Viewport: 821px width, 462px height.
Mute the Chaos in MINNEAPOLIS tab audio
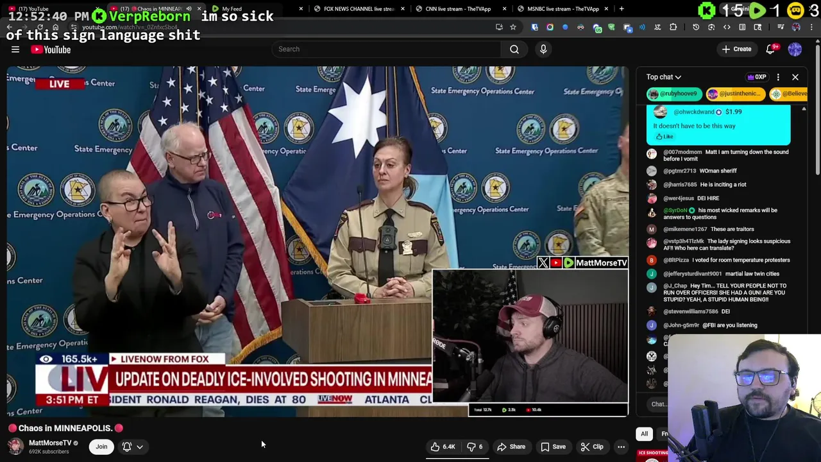coord(189,9)
